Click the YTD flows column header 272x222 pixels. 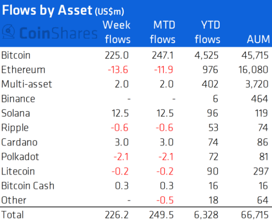[x=208, y=32]
